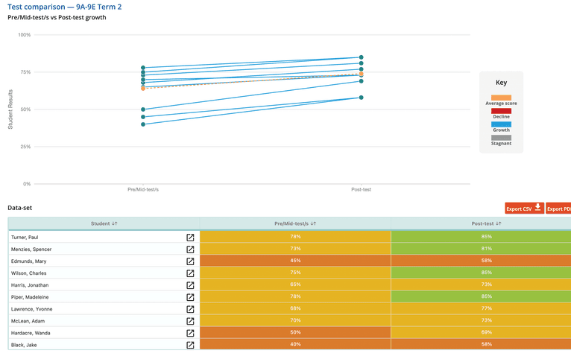
Task: Open Lawrence, Yvonne's external link icon
Action: [190, 309]
